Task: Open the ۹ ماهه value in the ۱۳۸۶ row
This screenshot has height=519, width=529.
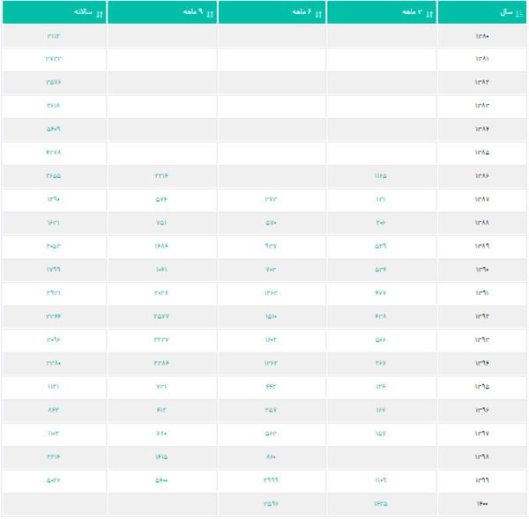Action: tap(161, 176)
